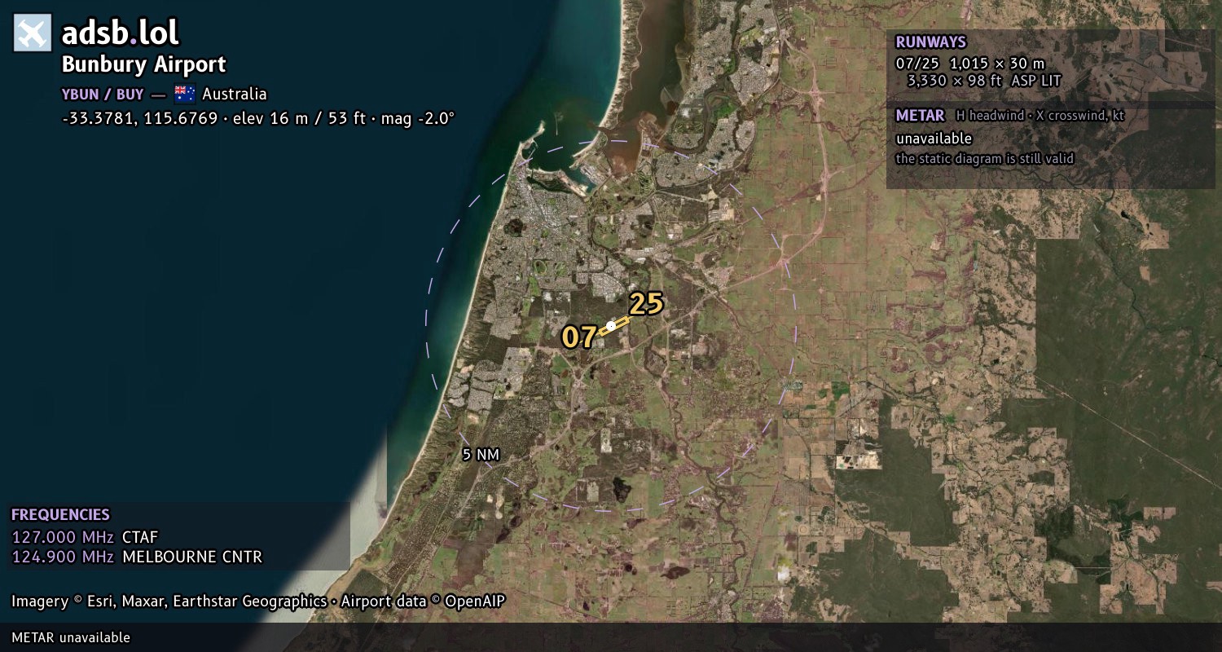Click the "METAR" panel heading
Viewport: 1222px width, 652px height.
[x=920, y=116]
